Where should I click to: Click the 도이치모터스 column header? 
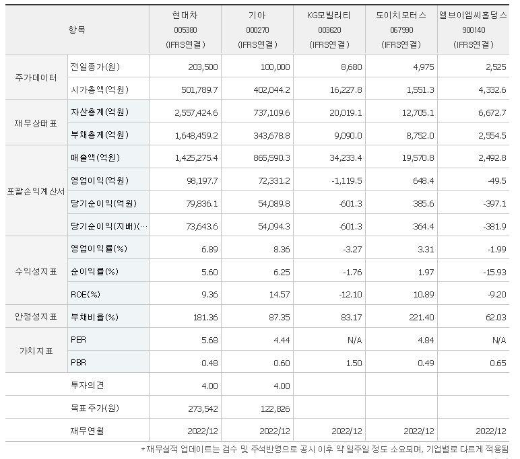(x=401, y=30)
